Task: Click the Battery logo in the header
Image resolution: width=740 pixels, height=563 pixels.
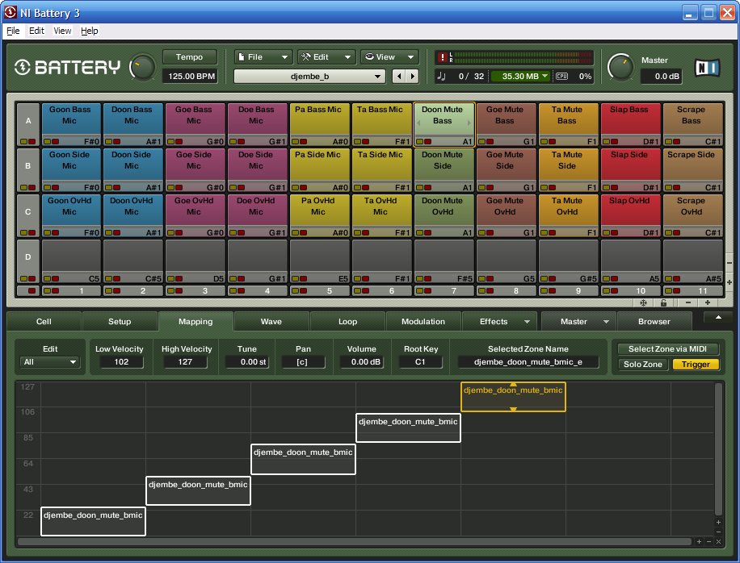Action: tap(67, 68)
